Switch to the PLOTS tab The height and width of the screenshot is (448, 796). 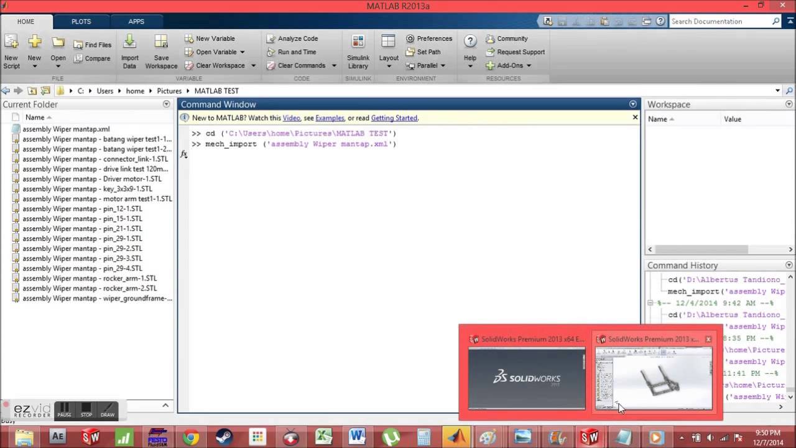[x=81, y=21]
